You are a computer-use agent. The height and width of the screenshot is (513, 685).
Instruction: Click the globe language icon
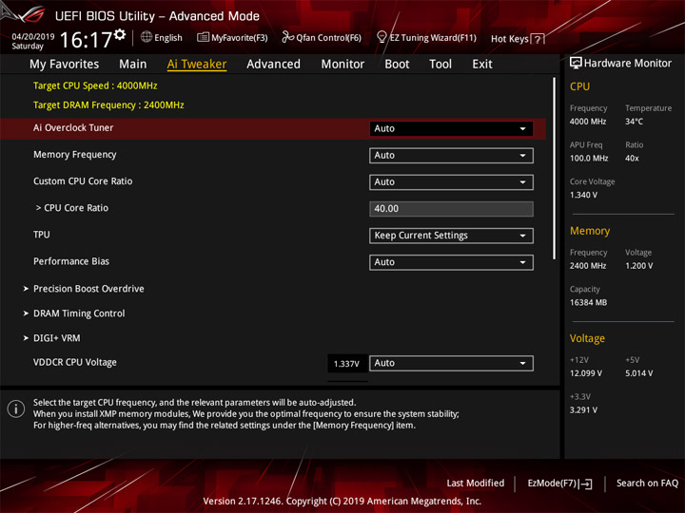tap(147, 37)
